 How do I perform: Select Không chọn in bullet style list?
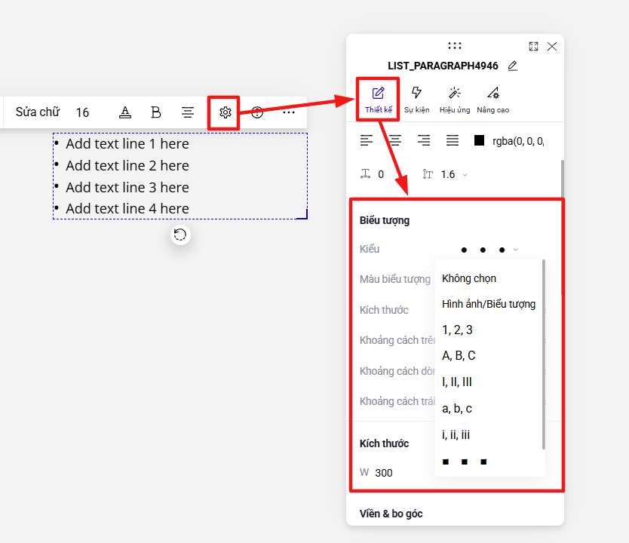click(469, 278)
